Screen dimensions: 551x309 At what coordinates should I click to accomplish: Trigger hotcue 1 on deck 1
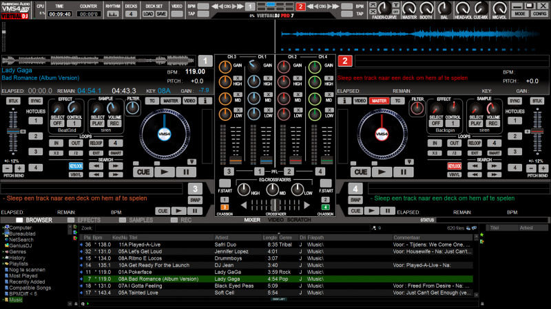click(35, 121)
